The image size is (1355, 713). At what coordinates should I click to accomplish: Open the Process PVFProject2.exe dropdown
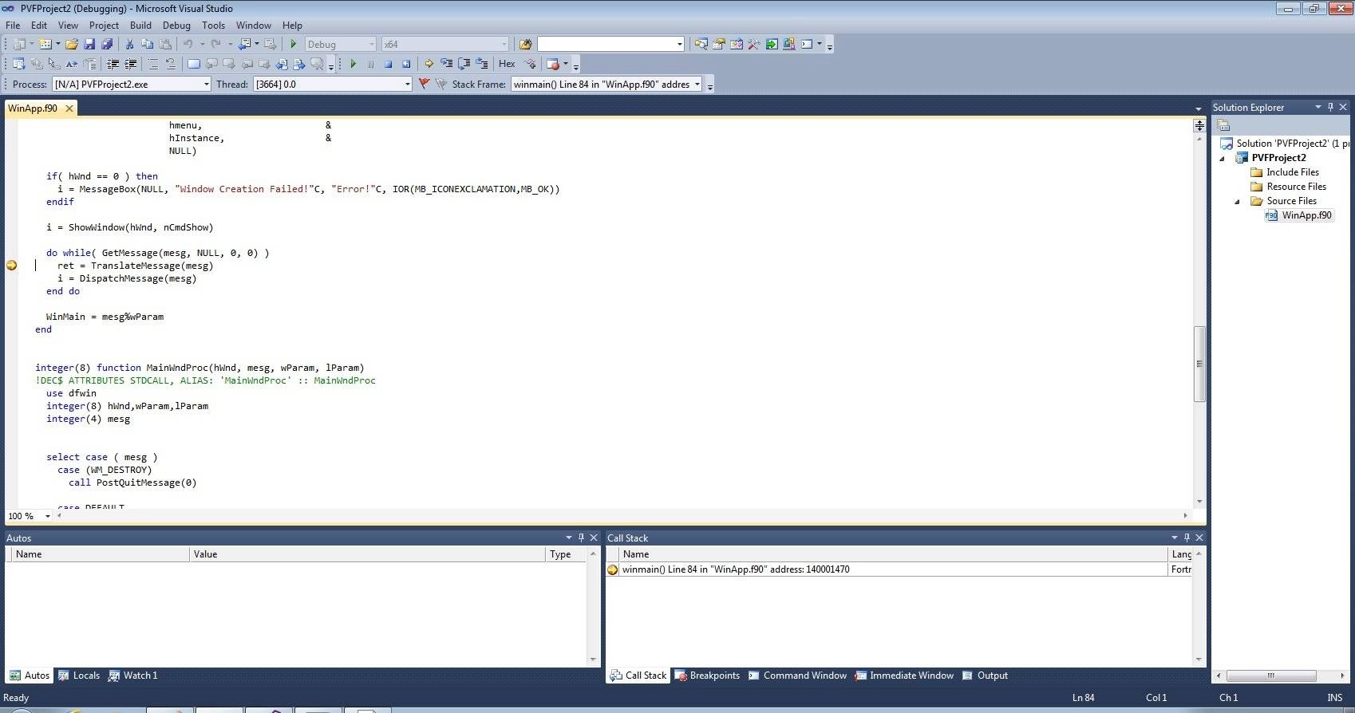pos(132,84)
